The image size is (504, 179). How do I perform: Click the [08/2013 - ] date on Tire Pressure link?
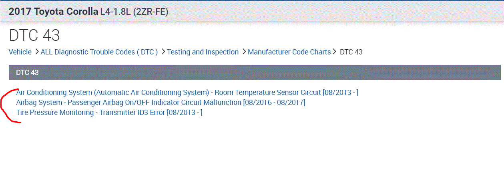pyautogui.click(x=185, y=113)
